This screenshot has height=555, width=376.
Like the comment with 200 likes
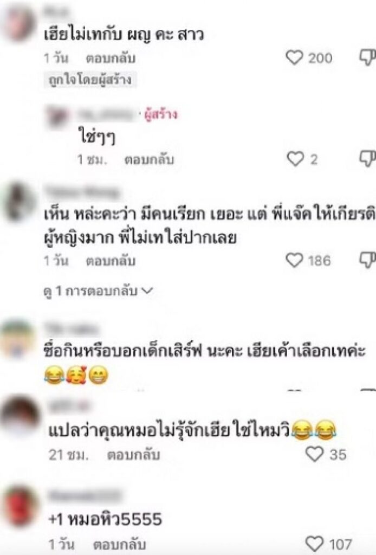(295, 57)
